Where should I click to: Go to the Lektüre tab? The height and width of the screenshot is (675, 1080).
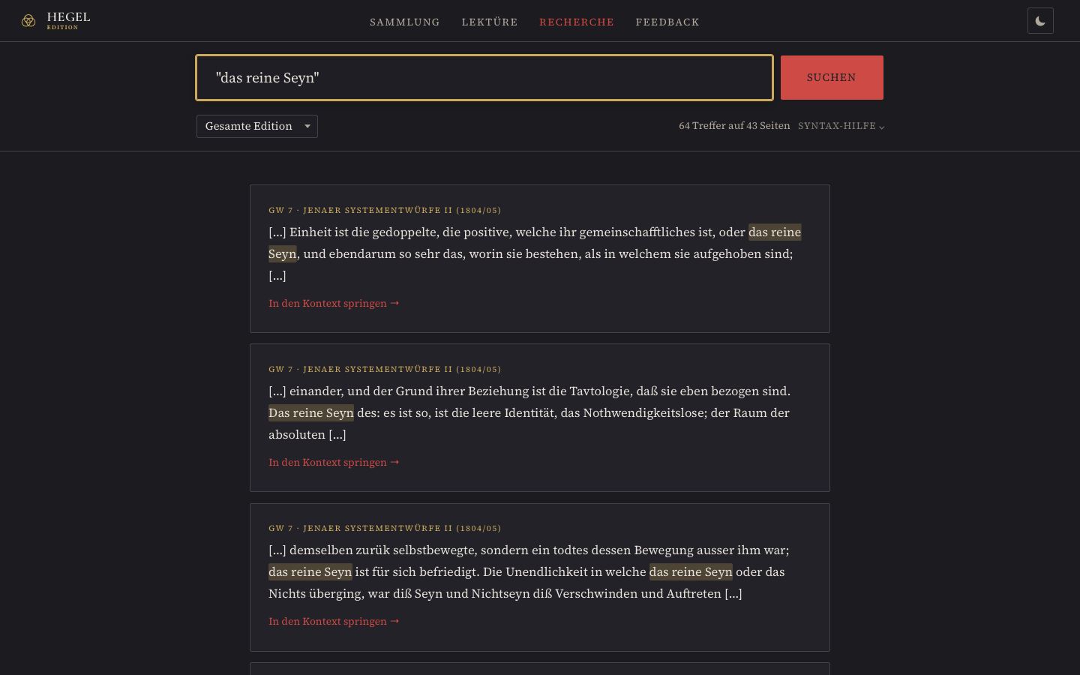pos(490,22)
